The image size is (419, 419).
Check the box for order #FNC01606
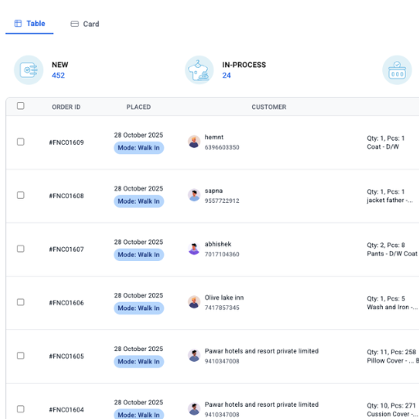click(x=20, y=302)
